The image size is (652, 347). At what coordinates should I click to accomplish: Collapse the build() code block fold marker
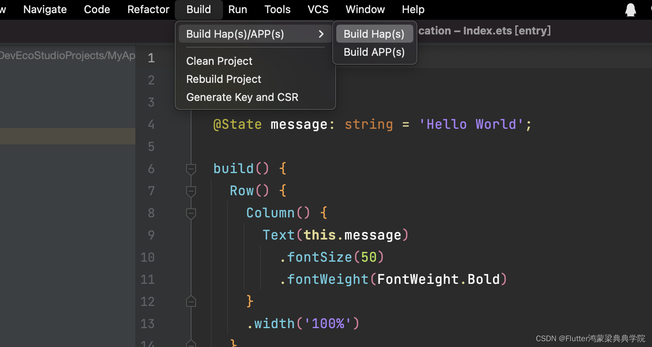tap(191, 169)
